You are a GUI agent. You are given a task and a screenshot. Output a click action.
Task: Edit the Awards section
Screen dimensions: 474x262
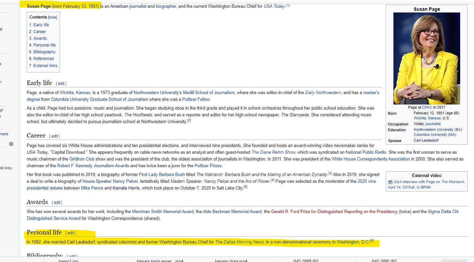point(57,203)
